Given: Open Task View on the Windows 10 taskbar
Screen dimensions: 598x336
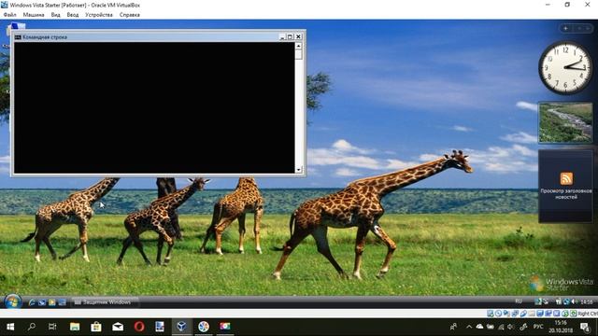Looking at the screenshot, I should pyautogui.click(x=52, y=327).
